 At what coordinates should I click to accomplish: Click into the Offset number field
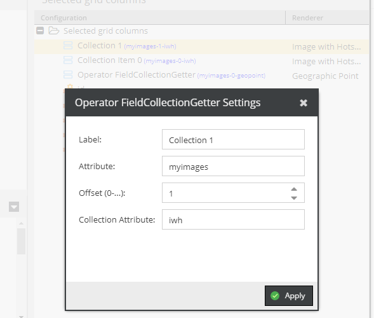point(225,193)
